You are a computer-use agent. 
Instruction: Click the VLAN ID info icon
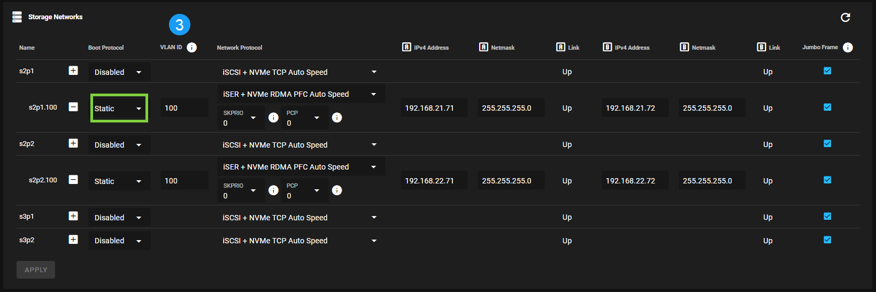[191, 48]
